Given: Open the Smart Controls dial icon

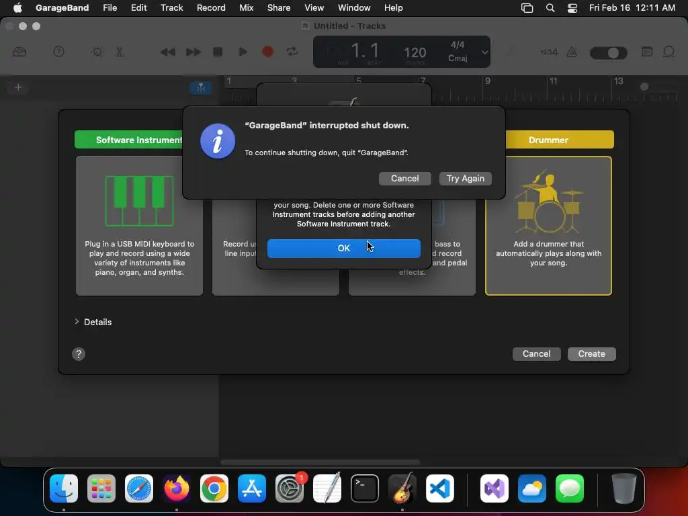Looking at the screenshot, I should coord(97,52).
